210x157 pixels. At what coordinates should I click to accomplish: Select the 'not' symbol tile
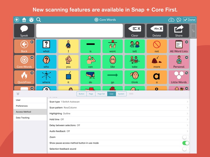coord(157,46)
